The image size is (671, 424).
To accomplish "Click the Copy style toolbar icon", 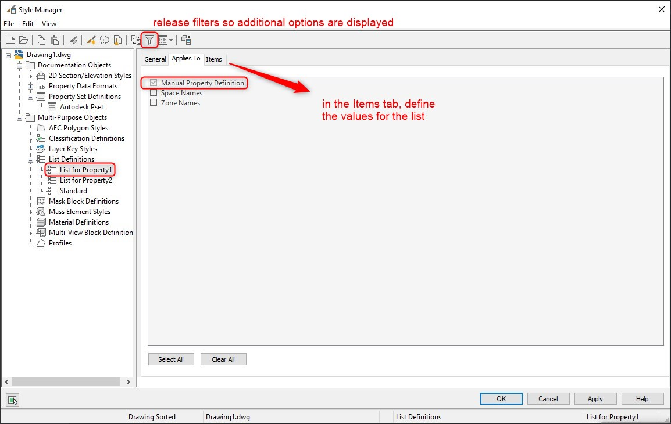I will (x=41, y=40).
